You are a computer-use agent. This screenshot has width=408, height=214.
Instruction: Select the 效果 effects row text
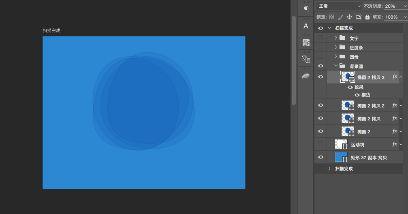coord(359,87)
